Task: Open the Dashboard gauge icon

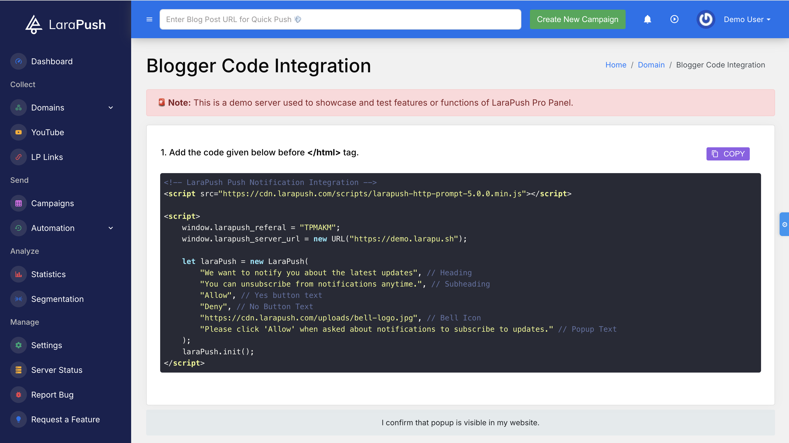Action: tap(19, 61)
